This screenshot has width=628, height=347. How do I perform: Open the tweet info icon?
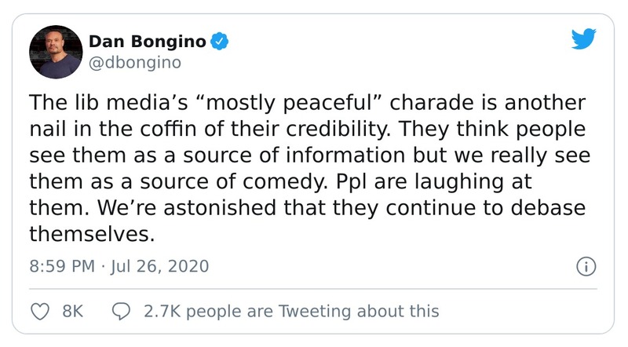tap(586, 266)
